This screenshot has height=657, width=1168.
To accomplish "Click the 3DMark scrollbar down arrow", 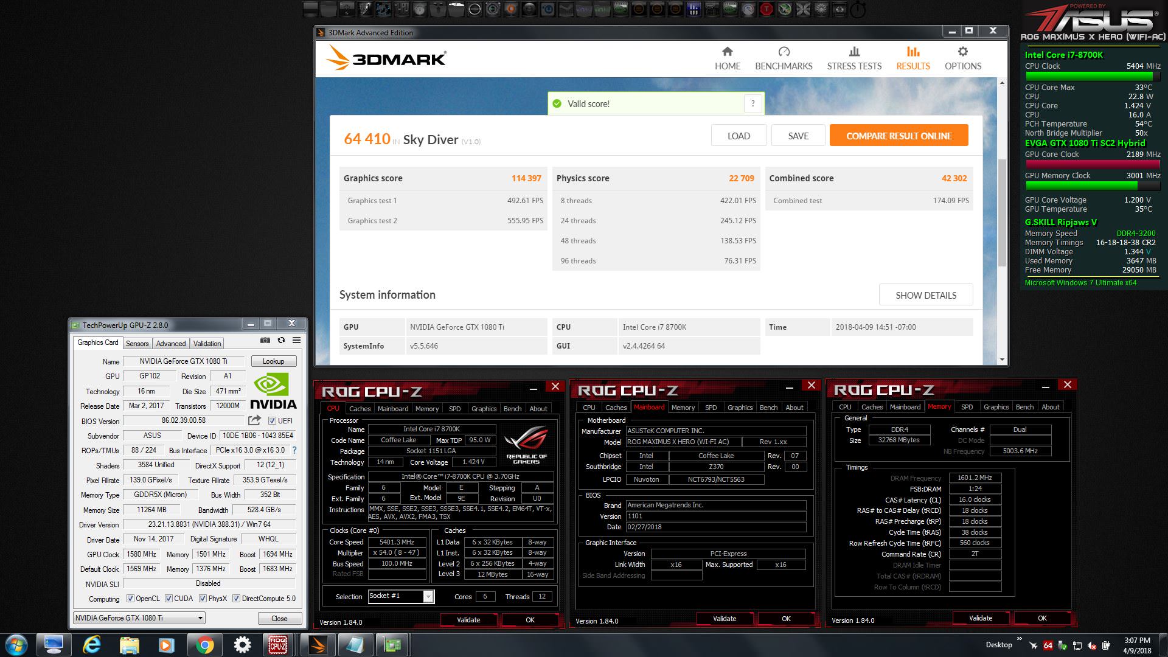I will [1003, 360].
